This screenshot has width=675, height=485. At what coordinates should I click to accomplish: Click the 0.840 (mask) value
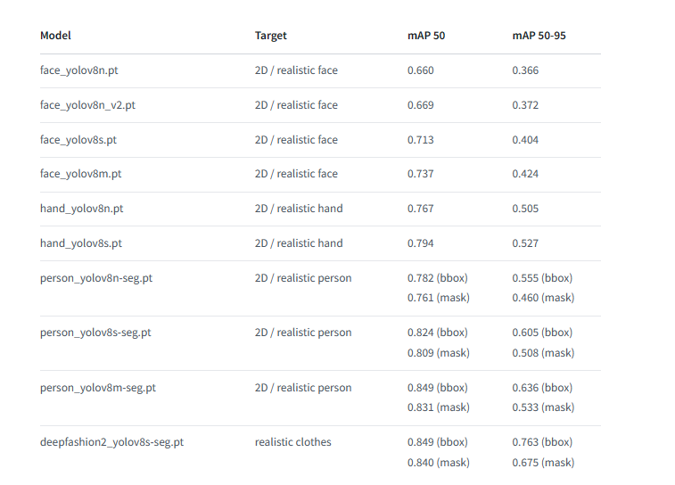click(x=438, y=463)
